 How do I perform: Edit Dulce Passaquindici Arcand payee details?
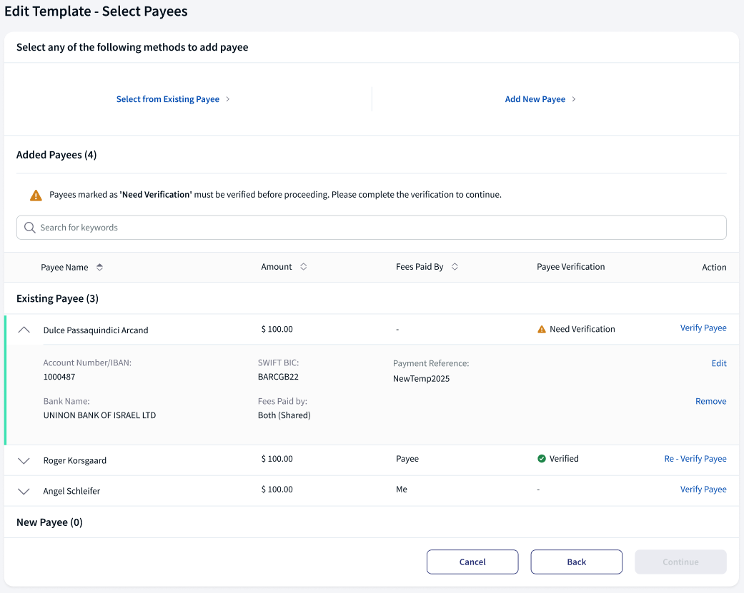click(719, 363)
